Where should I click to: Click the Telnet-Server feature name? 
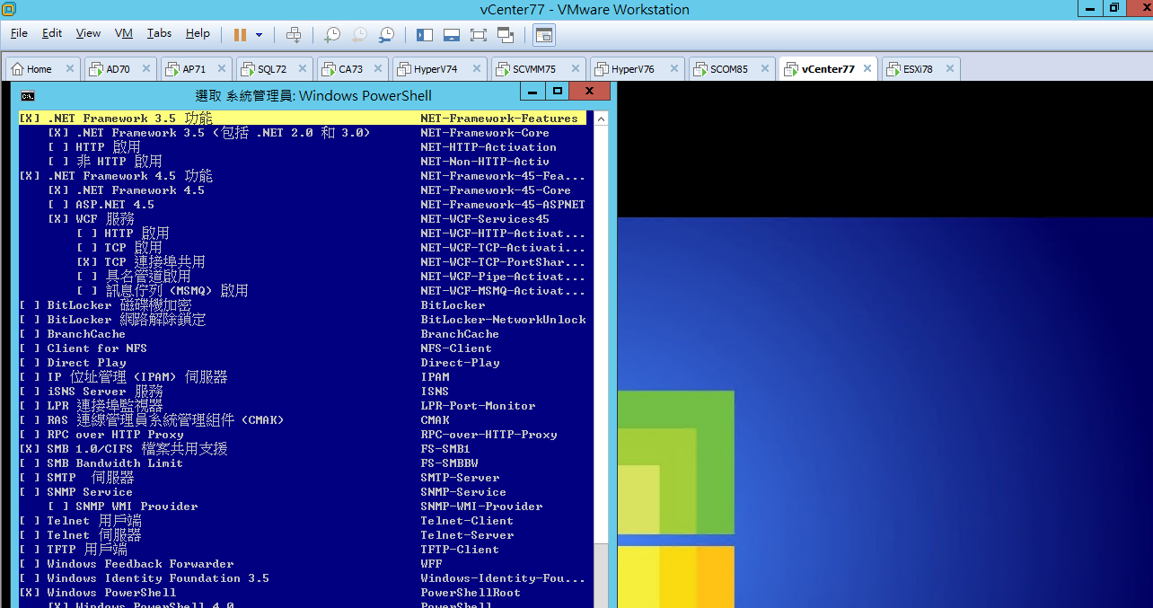pyautogui.click(x=467, y=535)
